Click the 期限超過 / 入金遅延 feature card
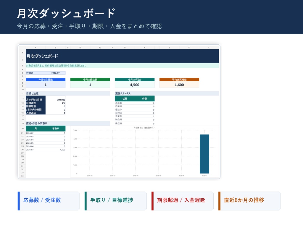This screenshot has height=227, width=303. [182, 201]
